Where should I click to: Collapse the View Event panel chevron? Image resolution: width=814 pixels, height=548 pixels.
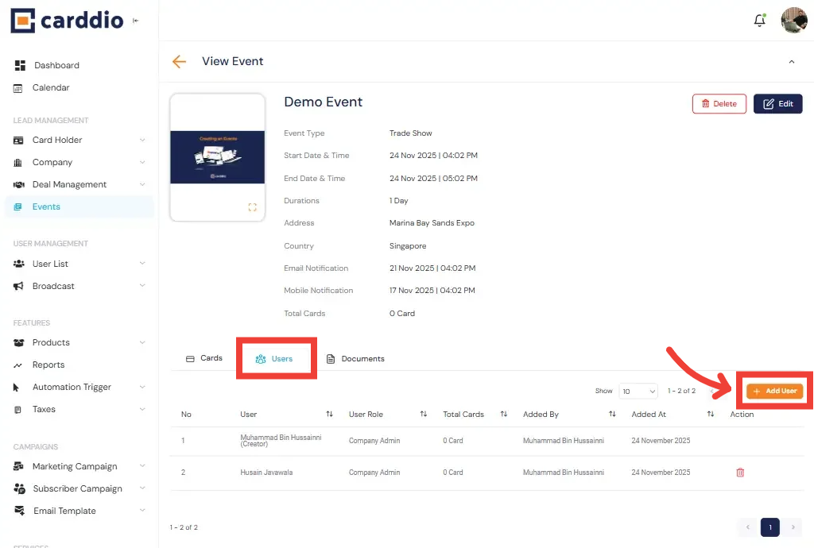791,62
